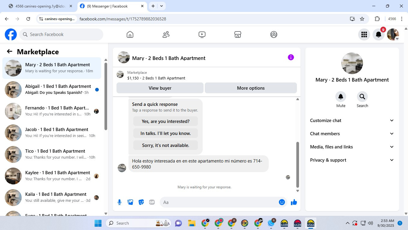Click the More options button

251,88
